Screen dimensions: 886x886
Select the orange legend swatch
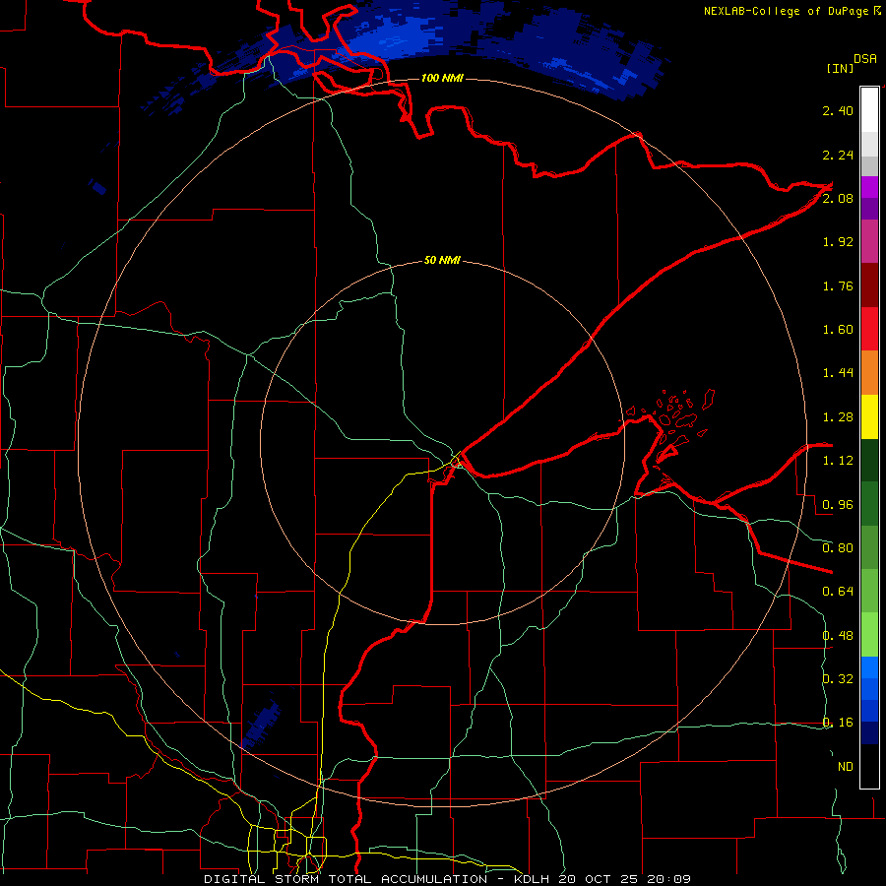click(869, 373)
